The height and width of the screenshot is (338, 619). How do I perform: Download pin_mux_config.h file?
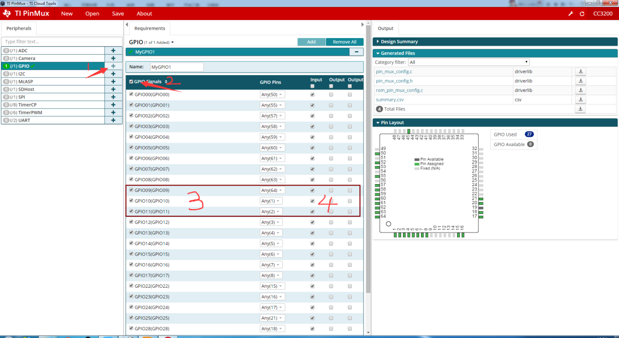580,81
